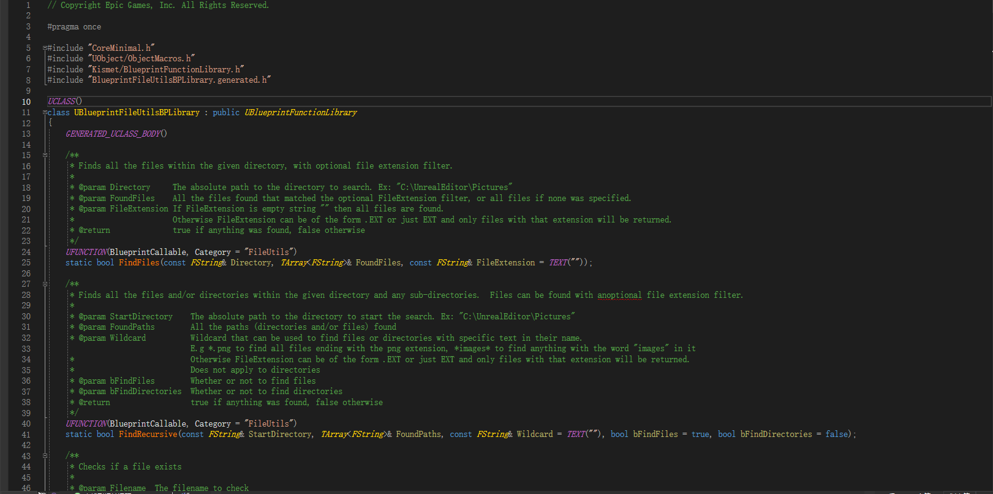Click the FindRecursive function name declaration
Screen dimensions: 993x494
point(148,434)
